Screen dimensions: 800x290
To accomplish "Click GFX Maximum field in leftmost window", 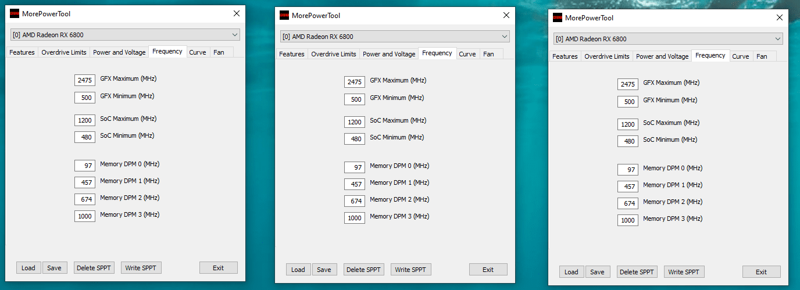I will [x=85, y=80].
